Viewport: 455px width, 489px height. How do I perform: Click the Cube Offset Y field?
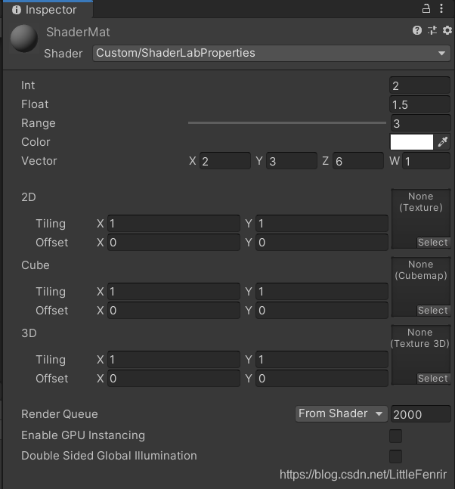[322, 311]
